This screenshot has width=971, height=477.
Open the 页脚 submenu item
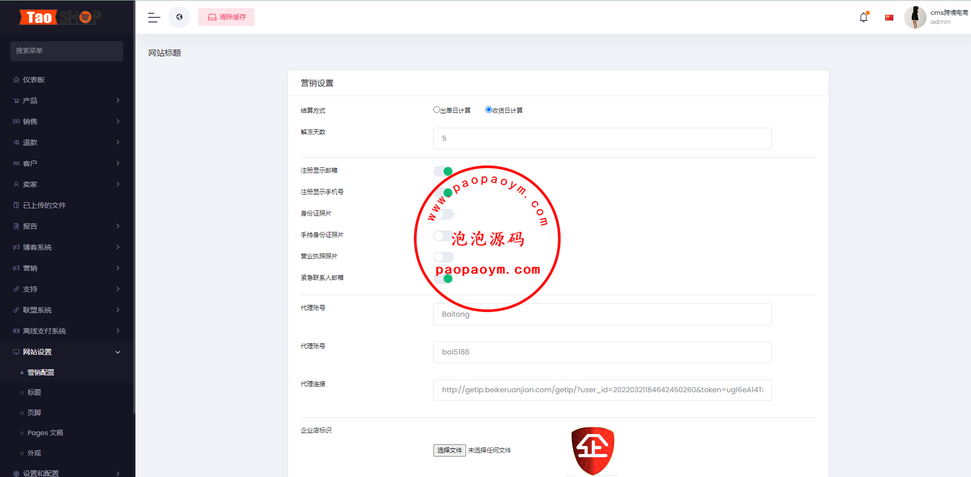34,413
